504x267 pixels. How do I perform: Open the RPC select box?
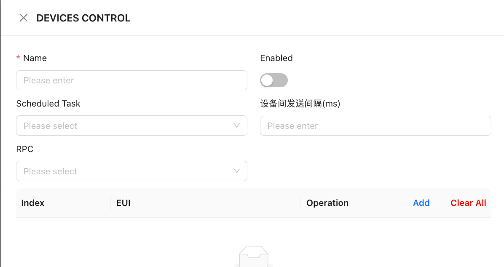point(126,171)
